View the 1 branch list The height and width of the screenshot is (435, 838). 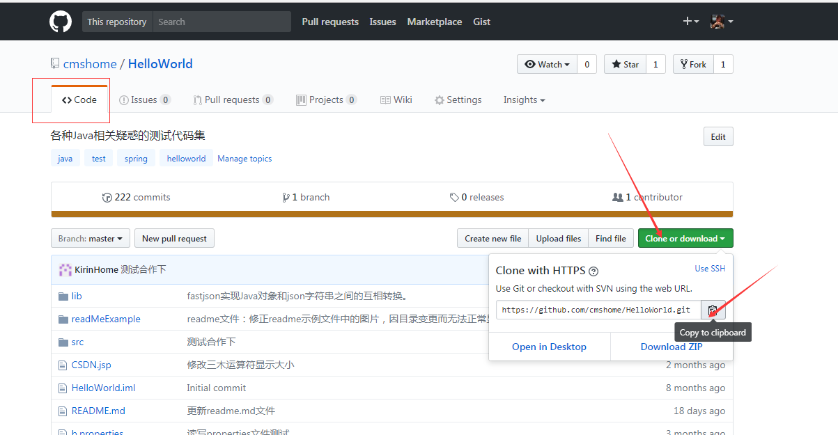point(306,197)
